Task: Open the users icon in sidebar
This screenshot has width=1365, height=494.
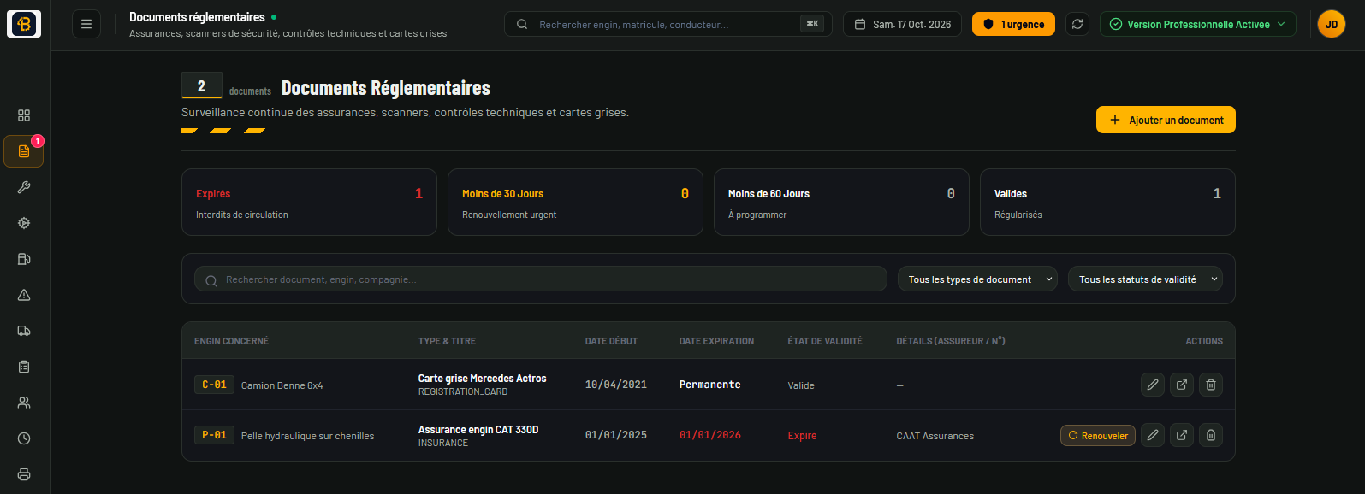Action: pos(24,403)
